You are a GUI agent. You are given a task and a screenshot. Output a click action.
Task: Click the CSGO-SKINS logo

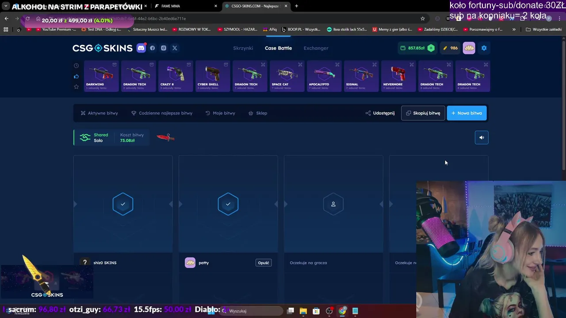pos(103,48)
